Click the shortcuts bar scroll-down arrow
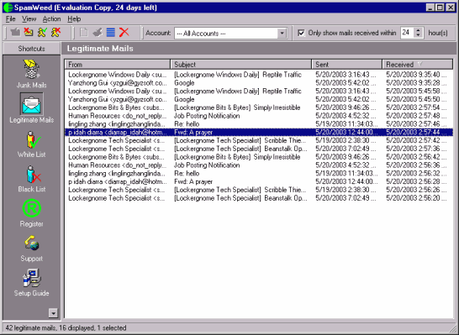Screen dimensions: 459x335 (53, 313)
